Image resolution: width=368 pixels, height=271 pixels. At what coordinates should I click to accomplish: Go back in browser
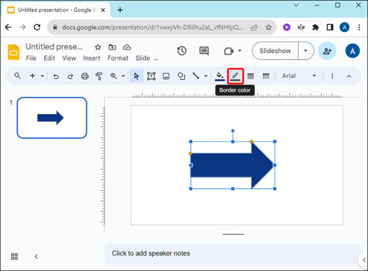pos(8,27)
